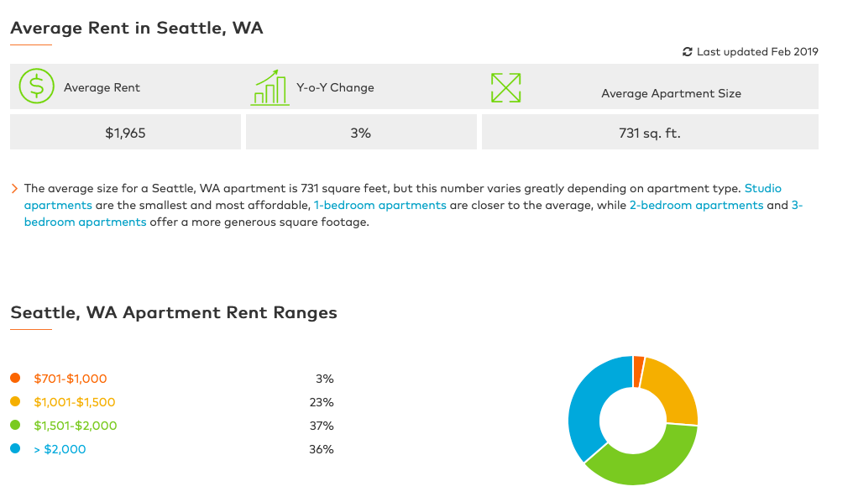
Task: Click the refresh icon beside Last updated
Action: [688, 52]
